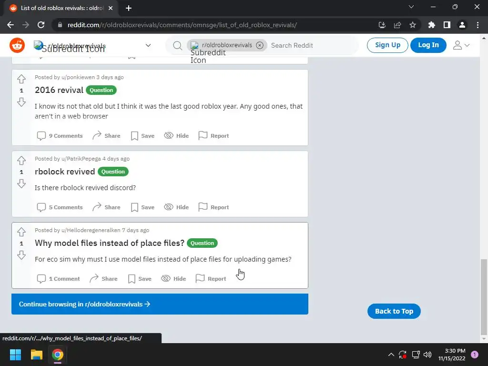
Task: Reload the current Reddit page
Action: 41,25
